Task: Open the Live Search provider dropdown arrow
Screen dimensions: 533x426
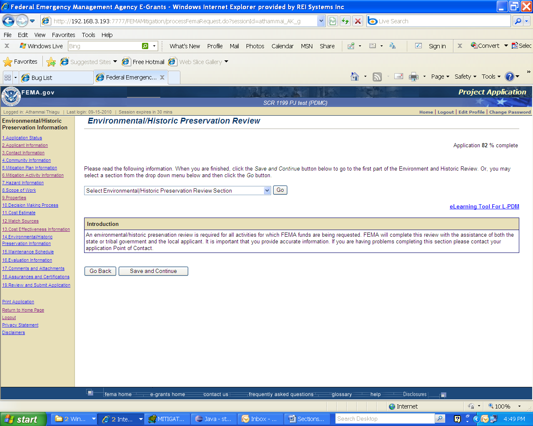Action: 527,21
